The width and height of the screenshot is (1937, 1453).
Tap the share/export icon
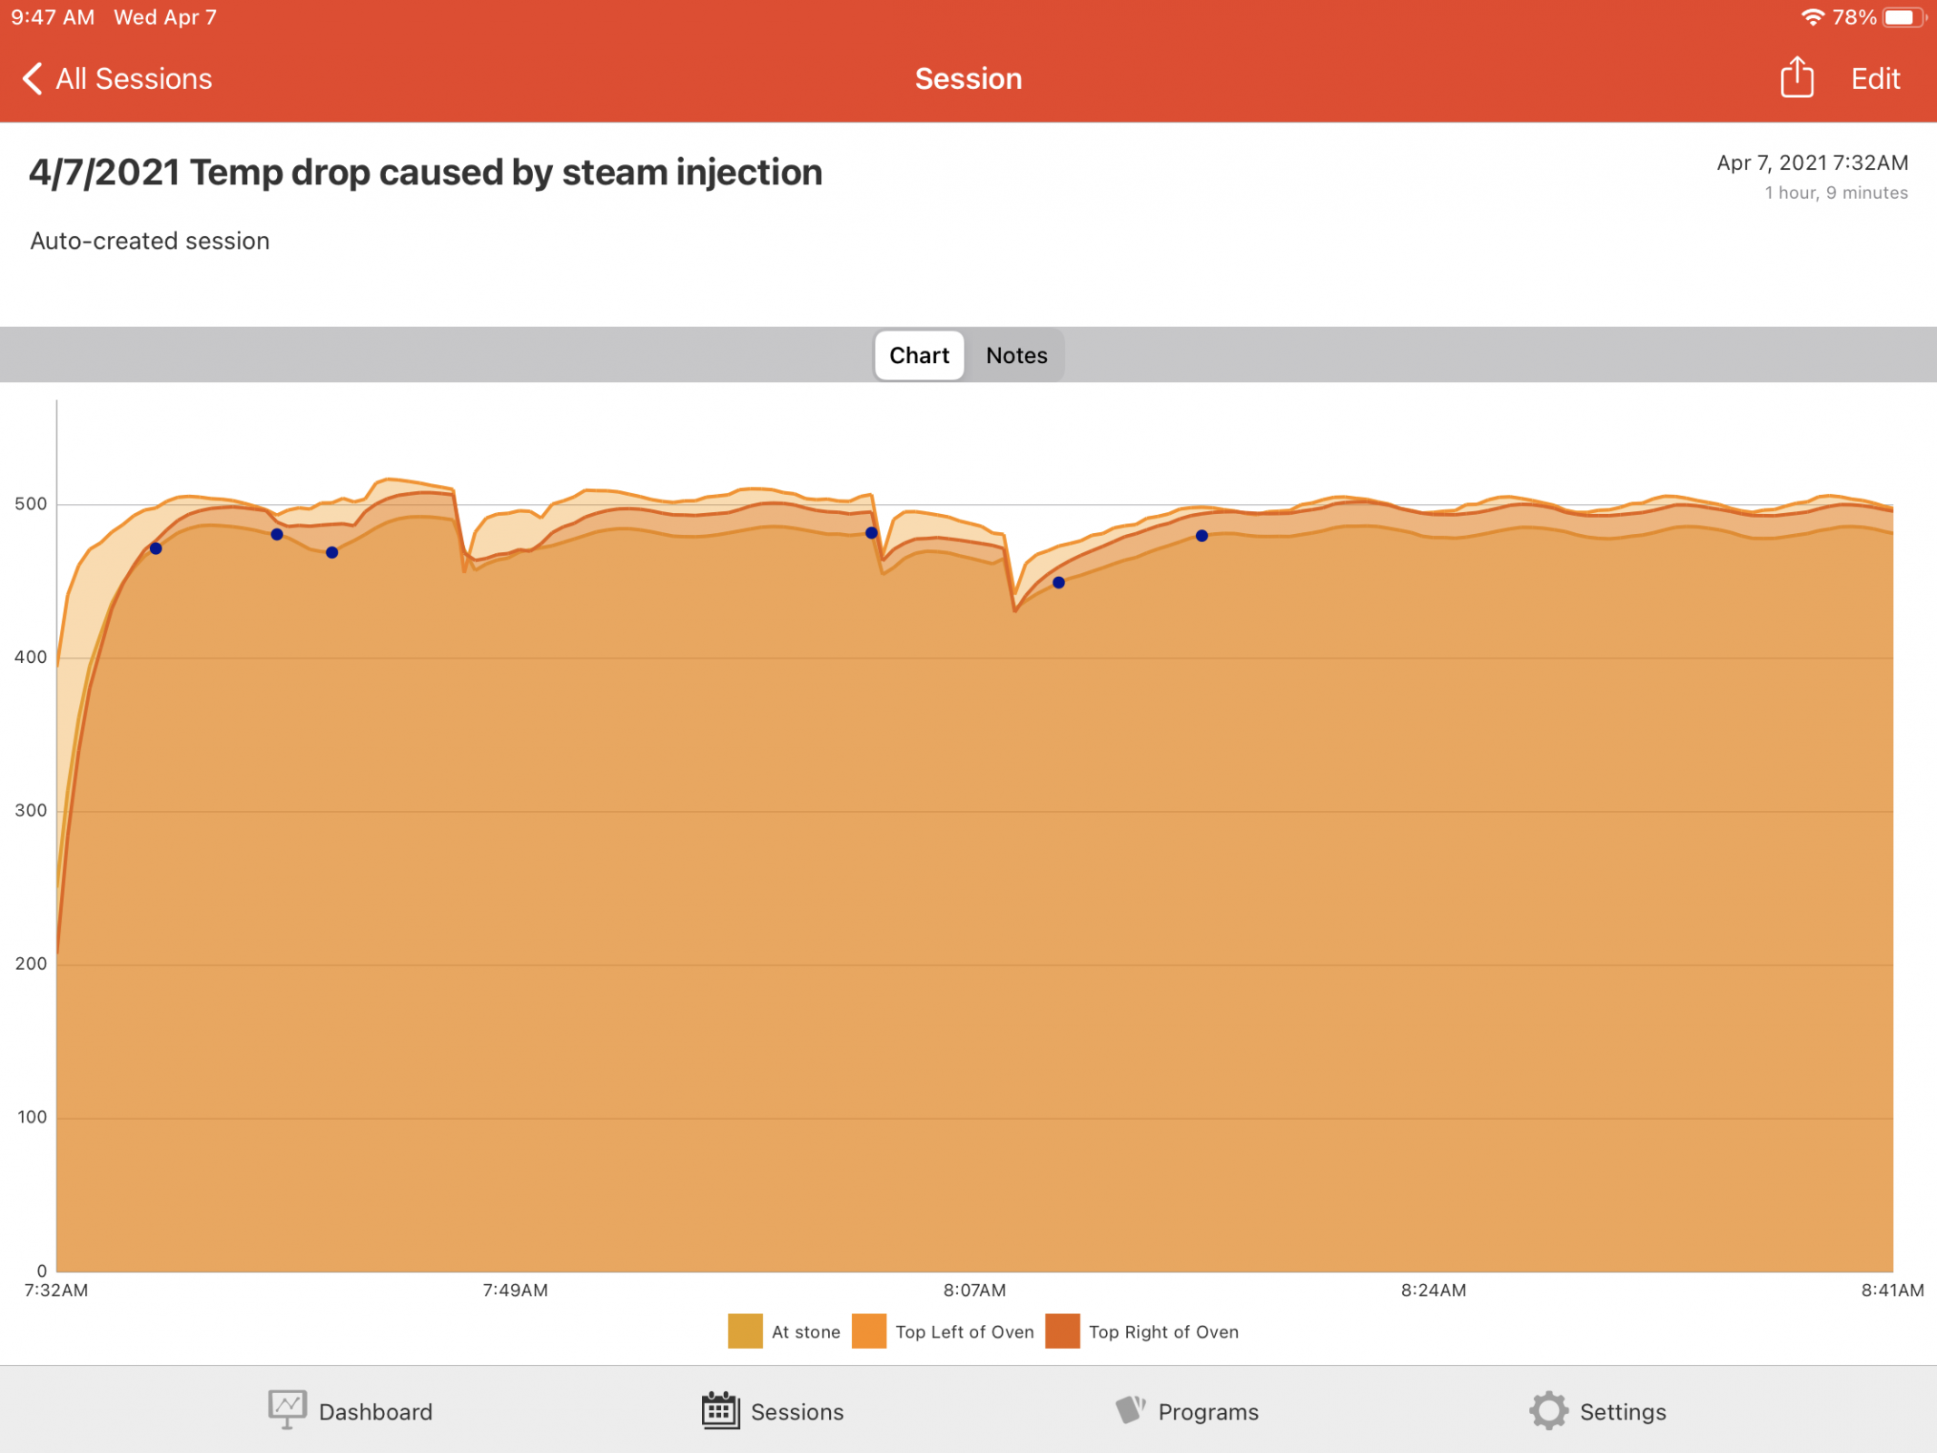(1795, 78)
